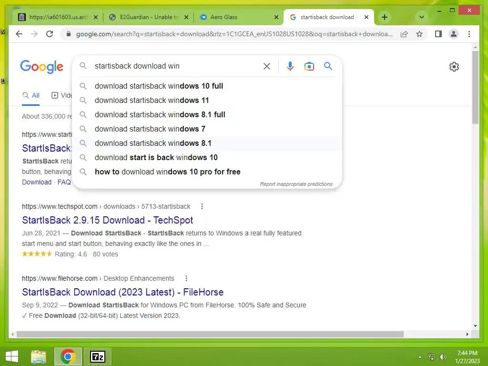The height and width of the screenshot is (366, 488).
Task: Clear the Google search box text
Action: click(x=267, y=66)
